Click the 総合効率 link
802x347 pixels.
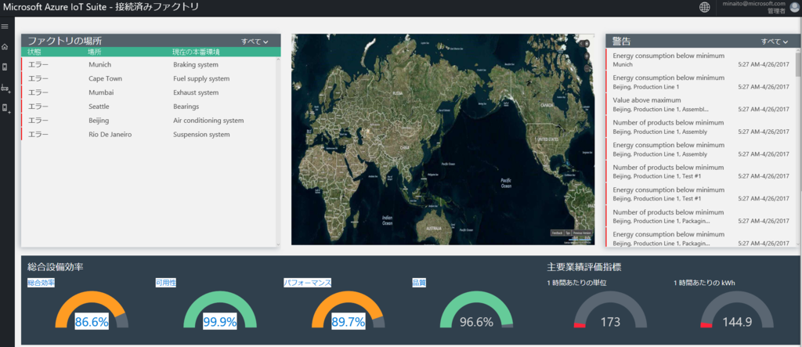41,283
